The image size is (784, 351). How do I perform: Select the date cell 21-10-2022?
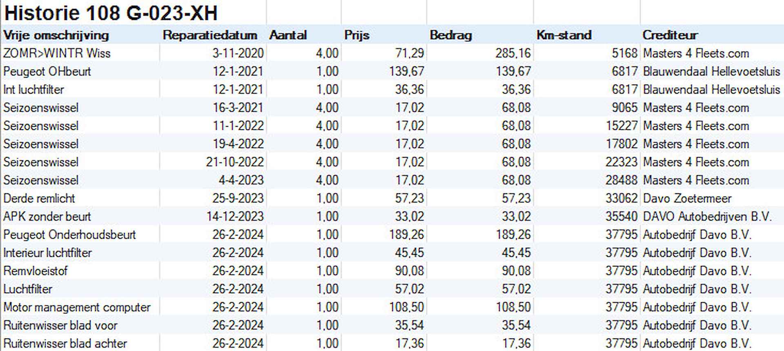tap(235, 162)
